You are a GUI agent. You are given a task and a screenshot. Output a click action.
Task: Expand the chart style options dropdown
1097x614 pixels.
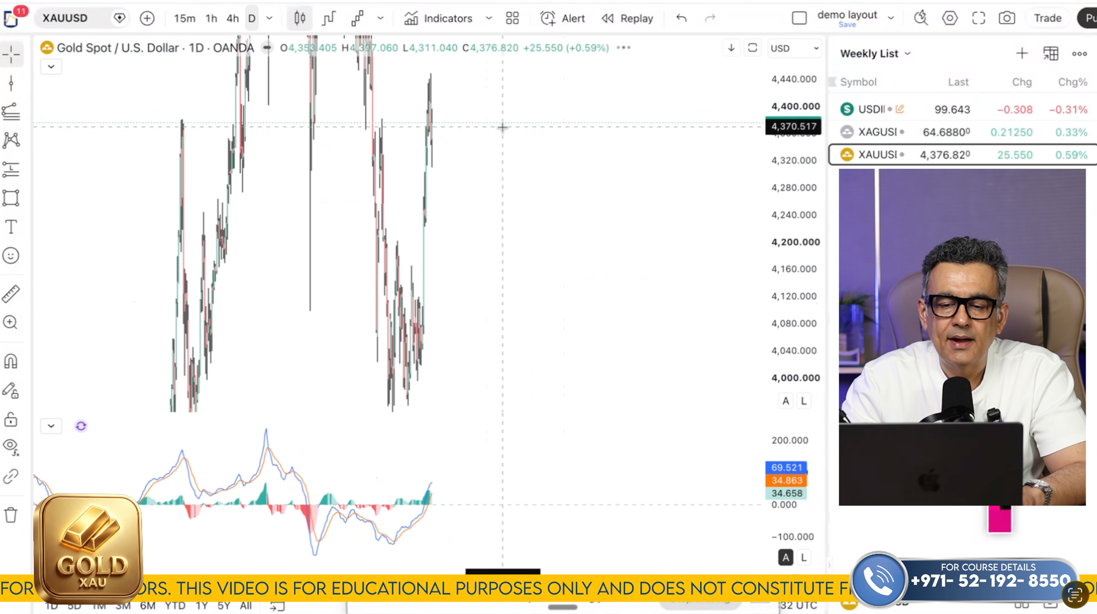click(380, 18)
